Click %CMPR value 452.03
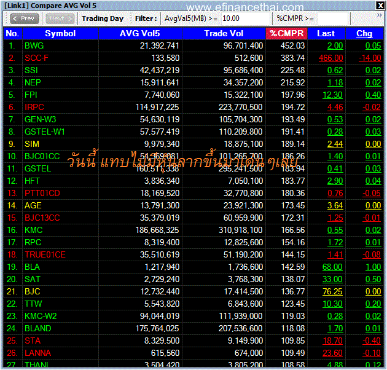 tap(293, 45)
